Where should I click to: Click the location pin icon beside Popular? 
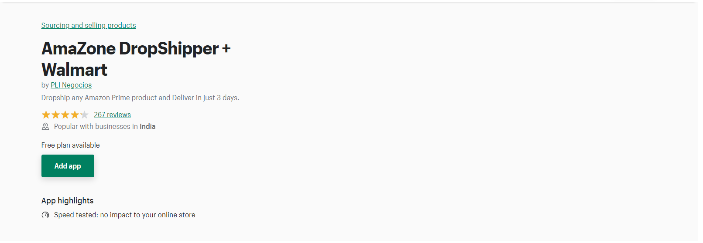(x=45, y=127)
